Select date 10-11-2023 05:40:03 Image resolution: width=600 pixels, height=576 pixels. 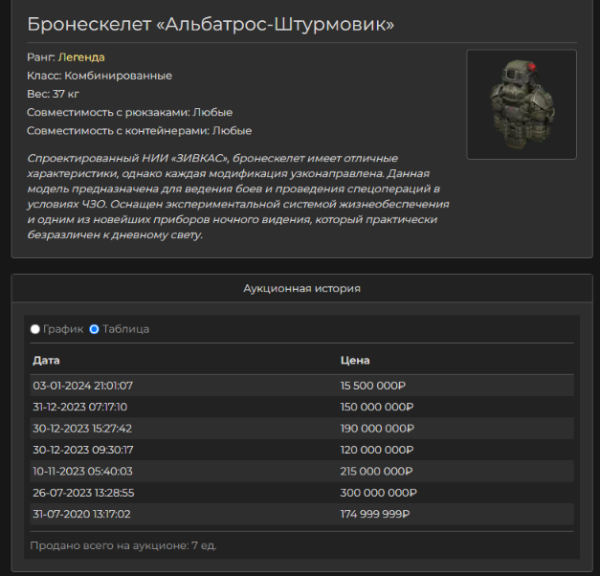82,471
